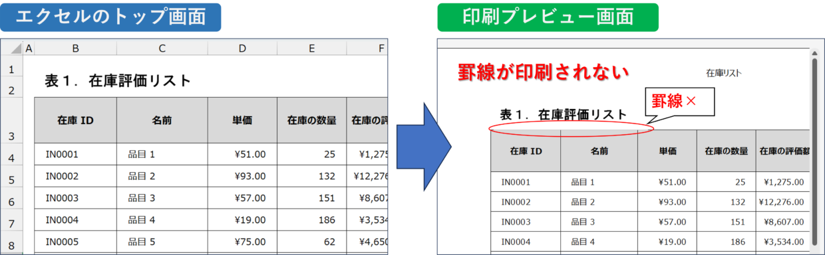The height and width of the screenshot is (255, 825).
Task: Select the 表１．在庫評価リスト title cell
Action: point(118,81)
